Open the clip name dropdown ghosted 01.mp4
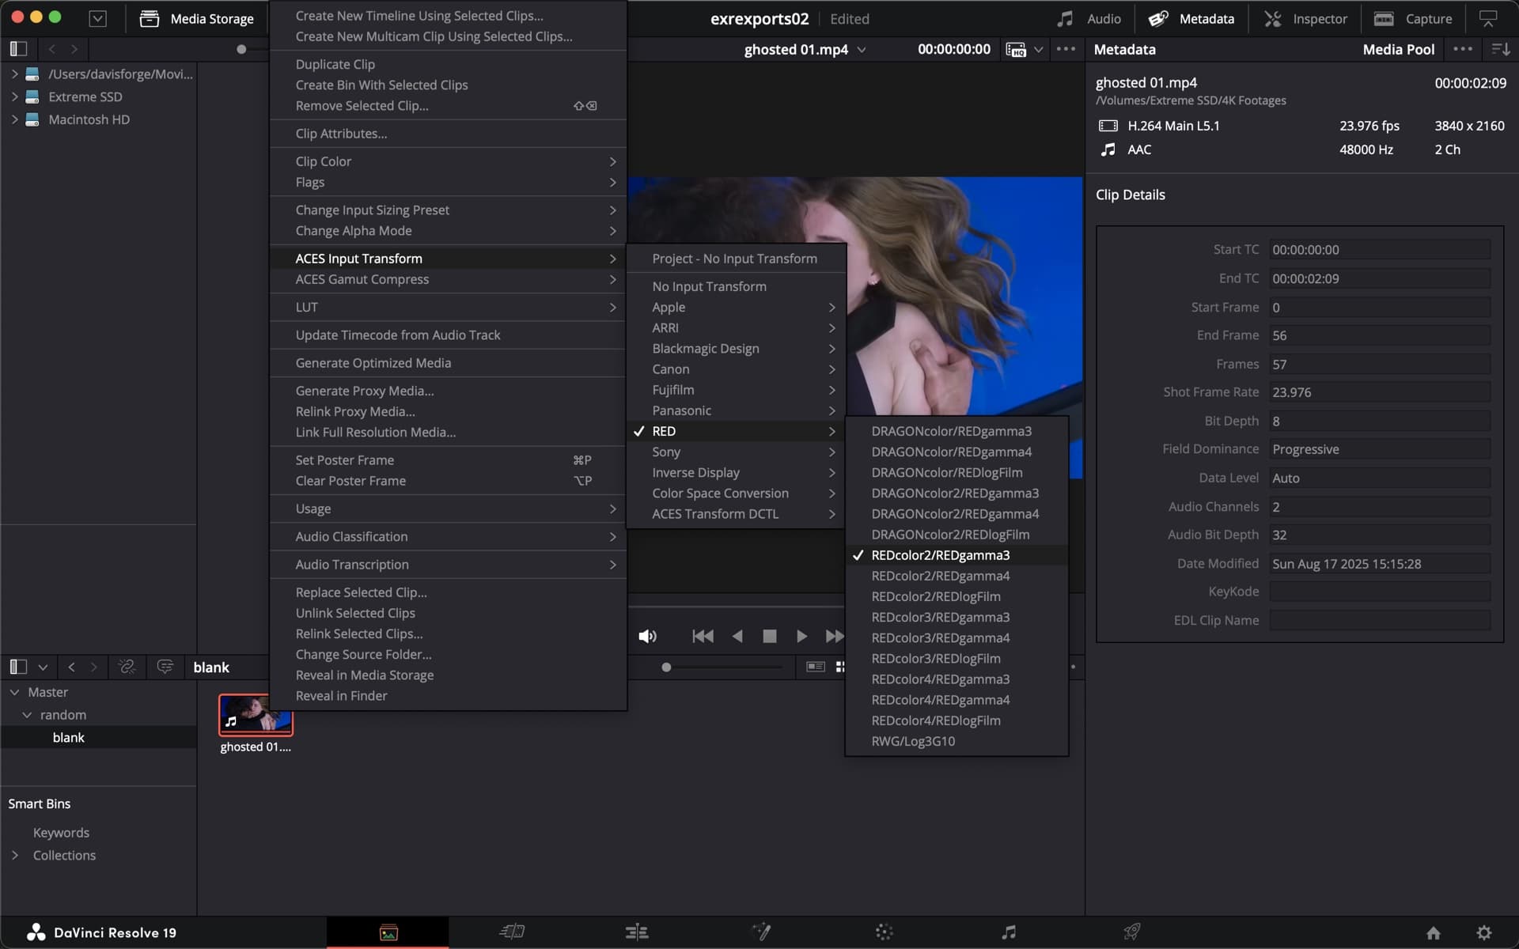 (x=805, y=49)
